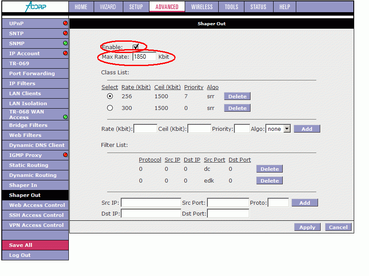Screen dimensions: 369x276
Task: Click the Src IP input field
Action: pos(151,203)
